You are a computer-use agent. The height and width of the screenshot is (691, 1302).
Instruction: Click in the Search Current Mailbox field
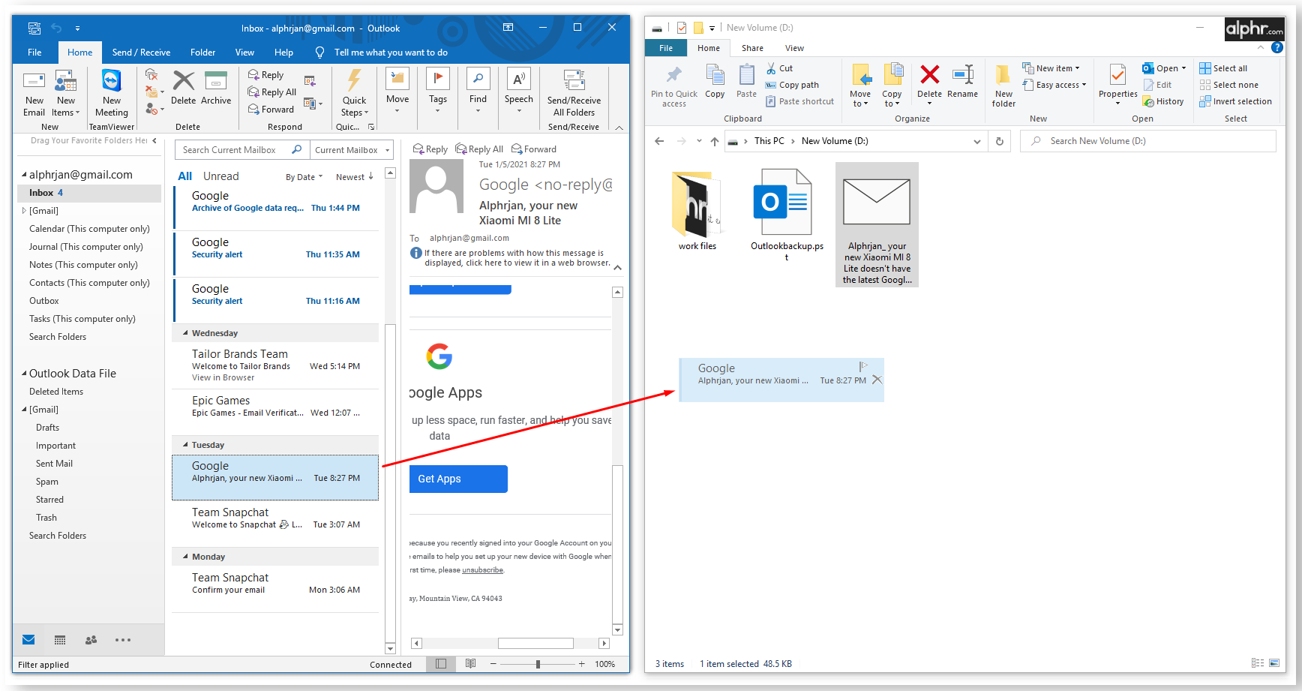pyautogui.click(x=241, y=150)
